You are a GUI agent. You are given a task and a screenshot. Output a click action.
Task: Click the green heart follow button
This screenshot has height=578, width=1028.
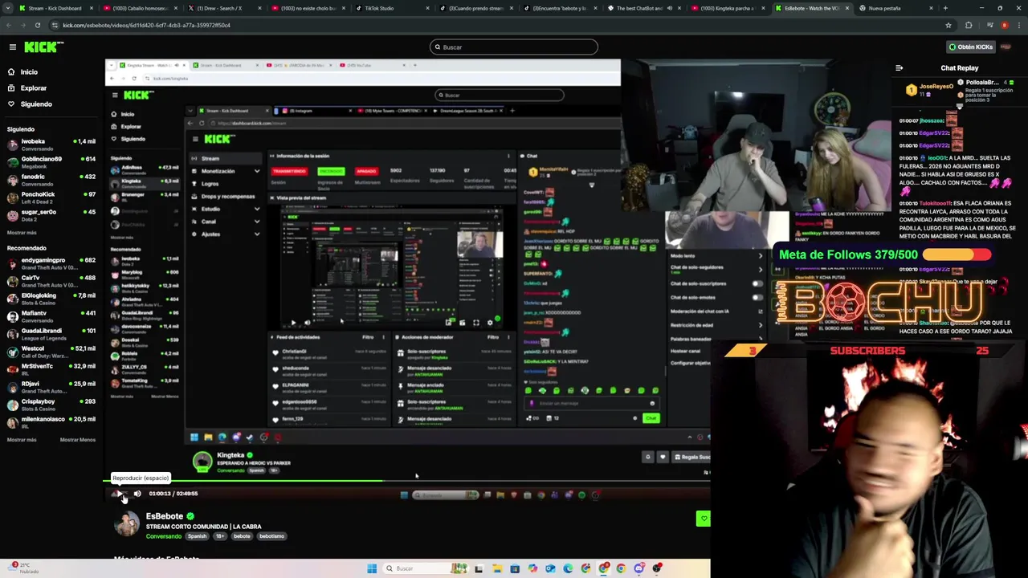point(704,519)
